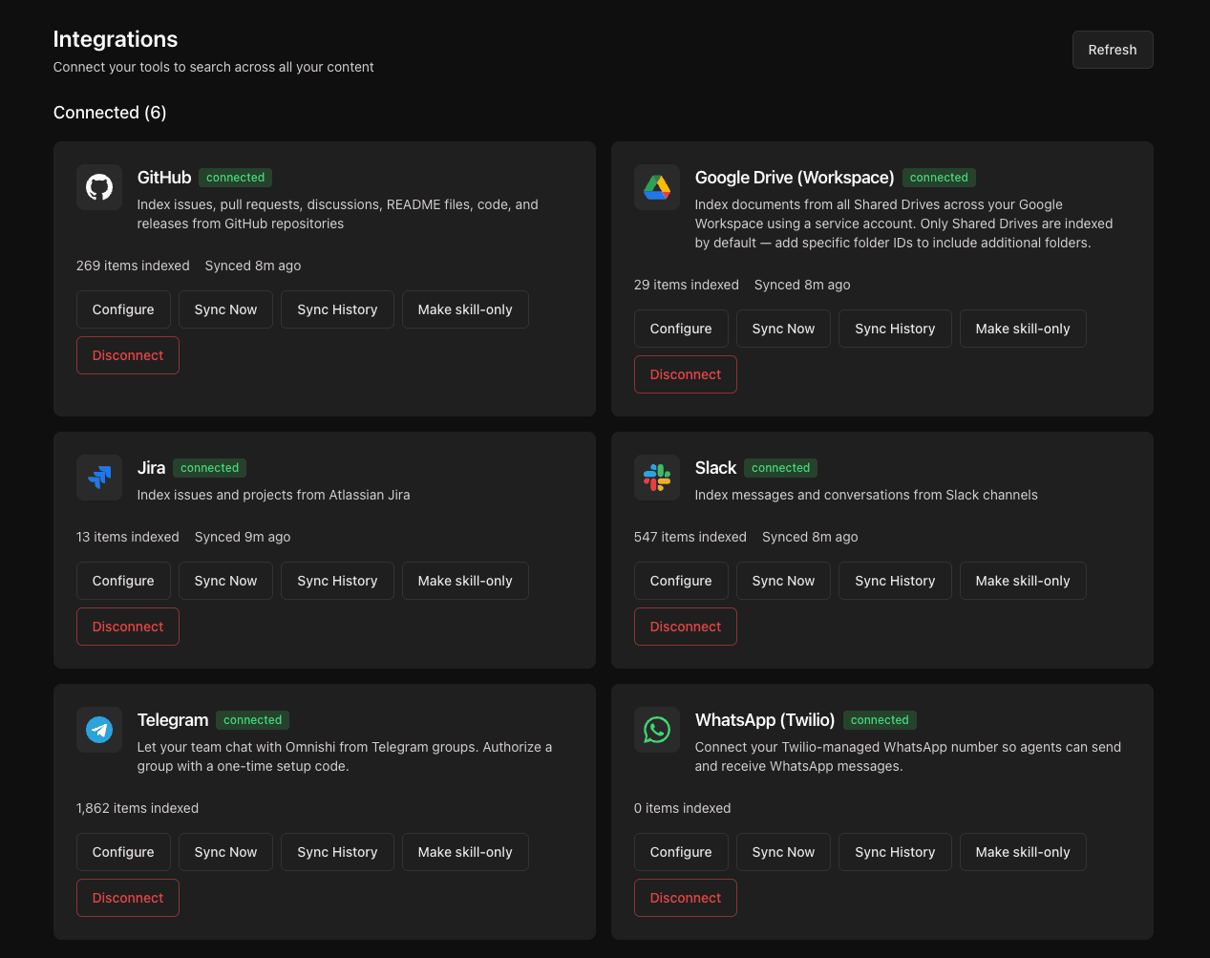Disconnect the Telegram integration
The width and height of the screenshot is (1210, 958).
click(128, 898)
